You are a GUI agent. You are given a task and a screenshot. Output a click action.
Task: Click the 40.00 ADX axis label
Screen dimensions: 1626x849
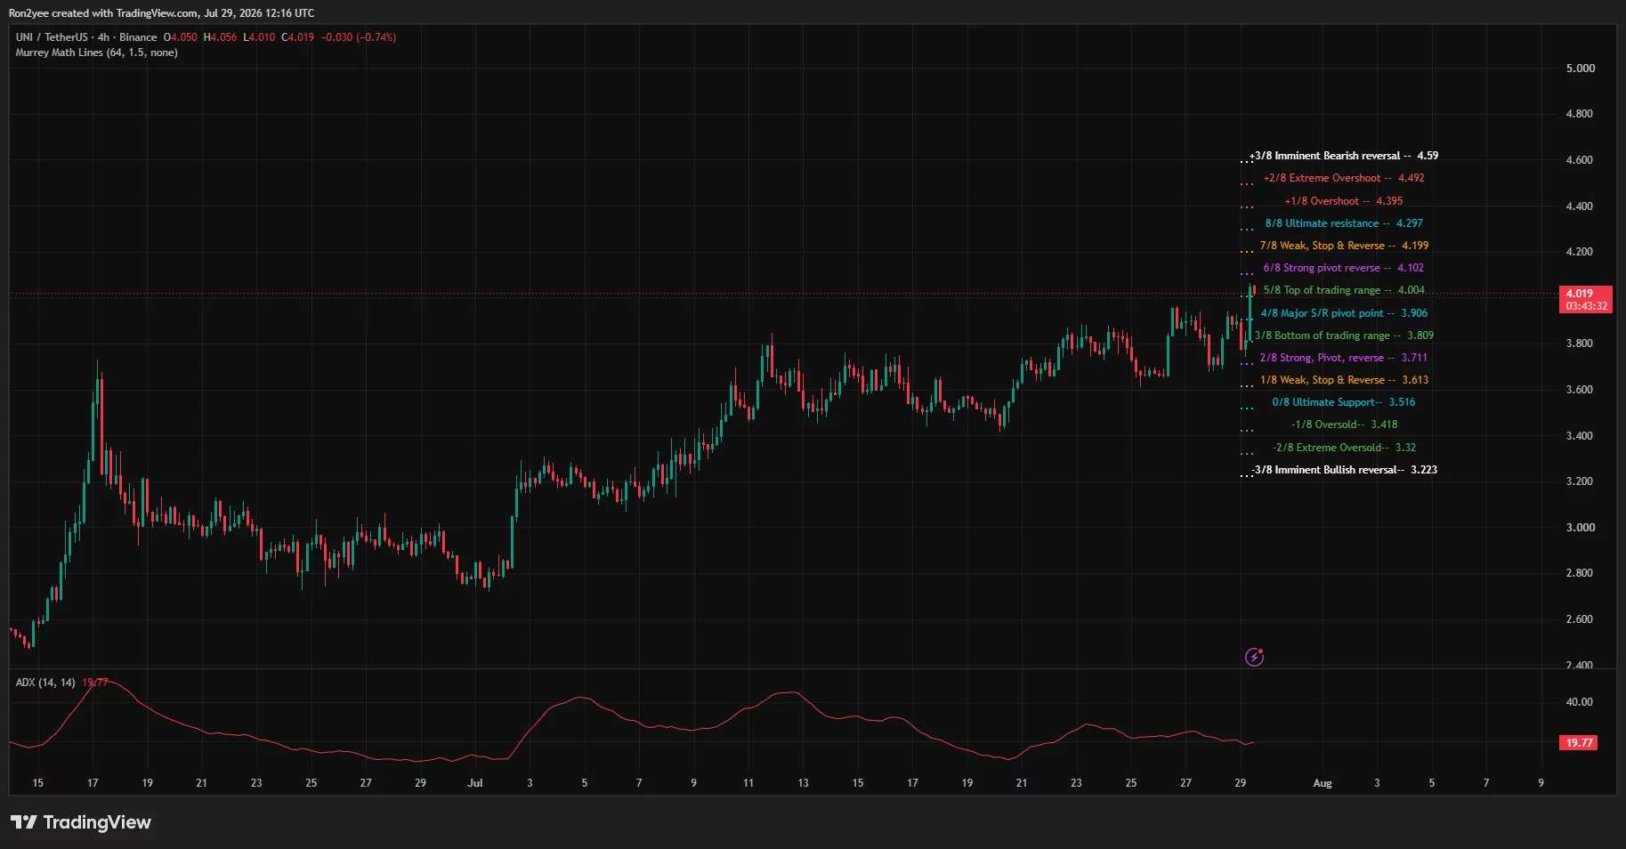point(1580,702)
